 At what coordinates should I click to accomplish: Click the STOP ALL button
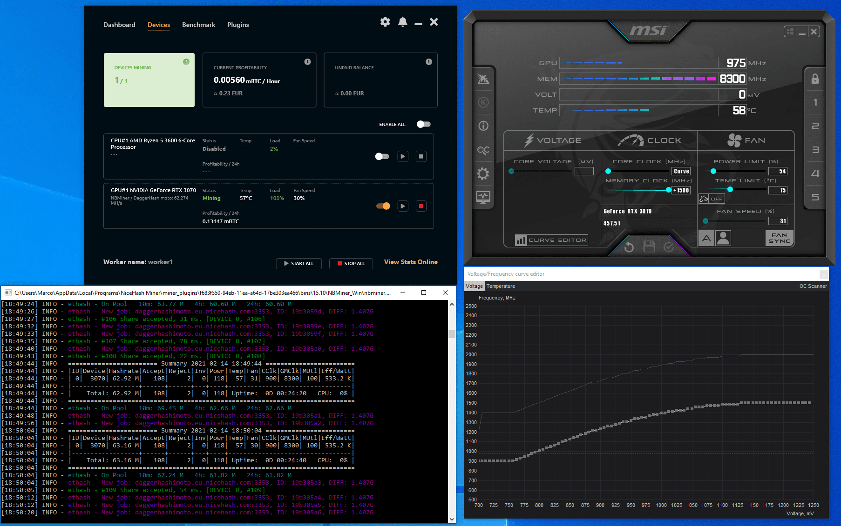click(x=351, y=263)
